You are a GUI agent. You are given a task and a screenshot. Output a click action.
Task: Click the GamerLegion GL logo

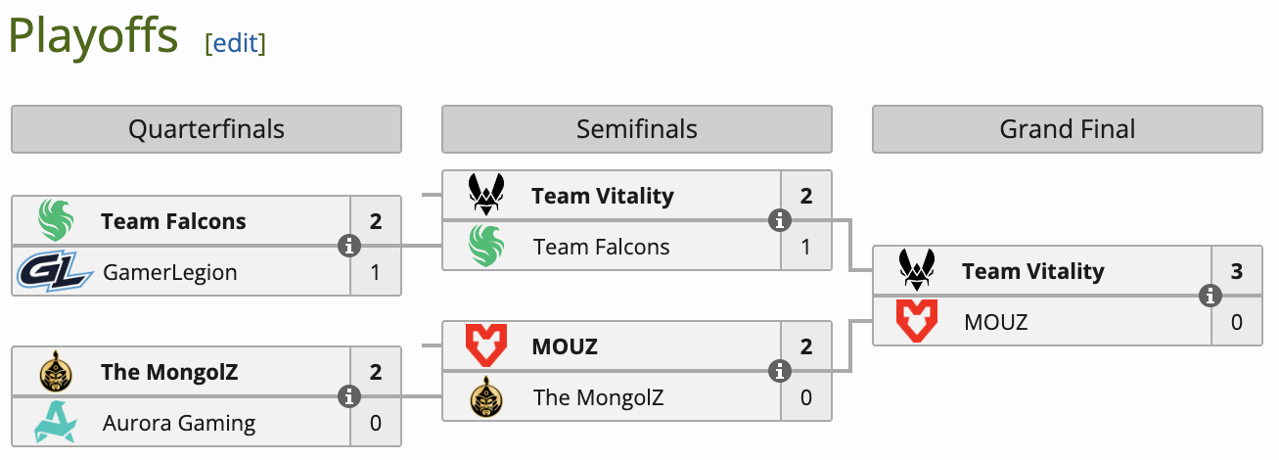click(54, 272)
